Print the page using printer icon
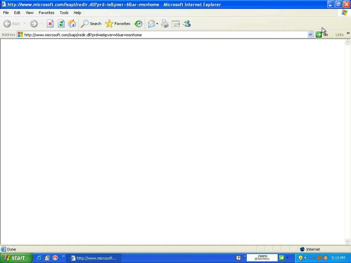Screen dimensions: 351x263 tap(165, 24)
